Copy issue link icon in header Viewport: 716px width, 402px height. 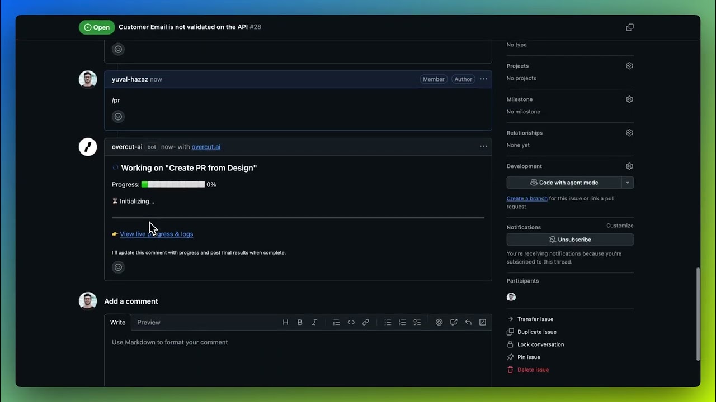630,27
